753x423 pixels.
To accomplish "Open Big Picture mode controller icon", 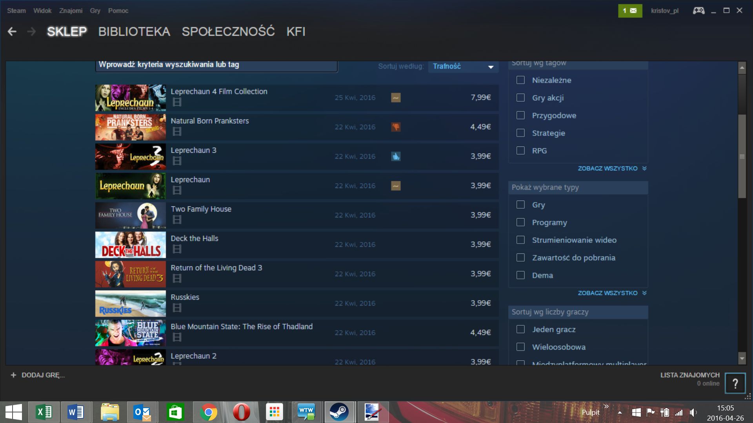I will pyautogui.click(x=698, y=11).
